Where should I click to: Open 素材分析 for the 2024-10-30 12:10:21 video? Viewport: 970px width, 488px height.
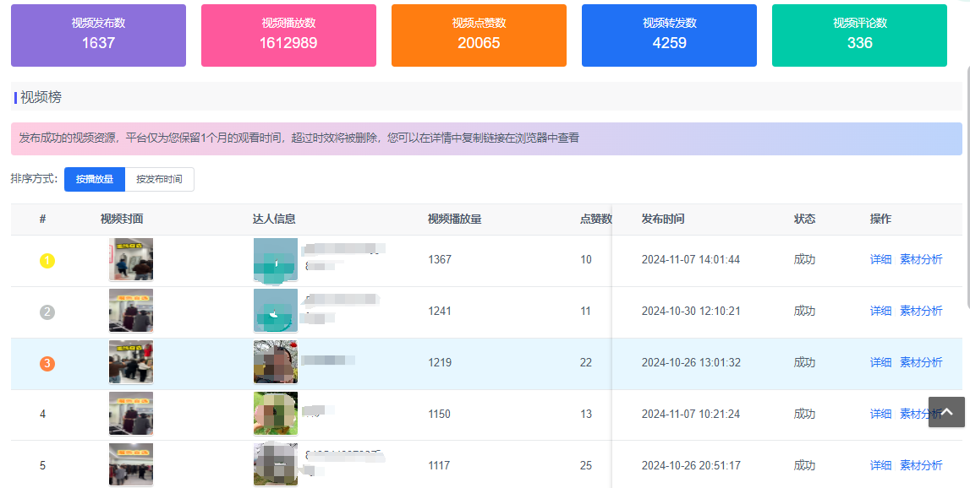click(x=921, y=311)
